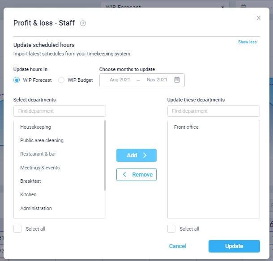
Task: Click the help question mark icon
Action: pos(83,23)
